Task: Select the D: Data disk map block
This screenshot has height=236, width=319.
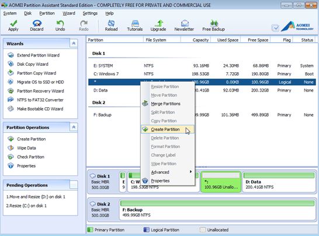Action: (x=279, y=182)
